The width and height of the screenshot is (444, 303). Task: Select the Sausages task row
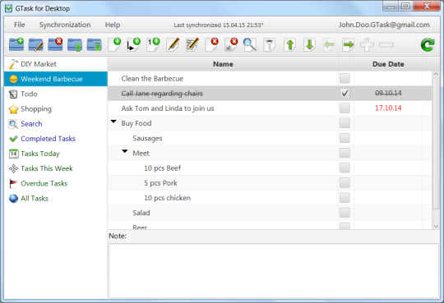270,138
